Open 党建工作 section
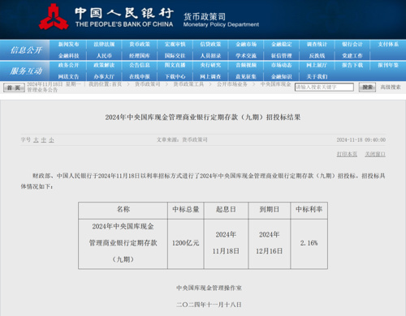The width and height of the screenshot is (406, 316). click(x=352, y=56)
